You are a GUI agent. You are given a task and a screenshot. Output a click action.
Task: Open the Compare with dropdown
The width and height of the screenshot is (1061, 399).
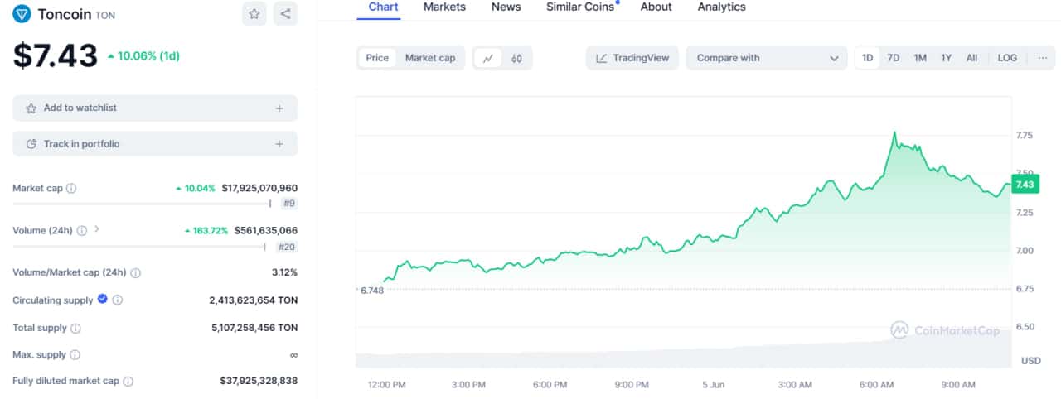(767, 58)
